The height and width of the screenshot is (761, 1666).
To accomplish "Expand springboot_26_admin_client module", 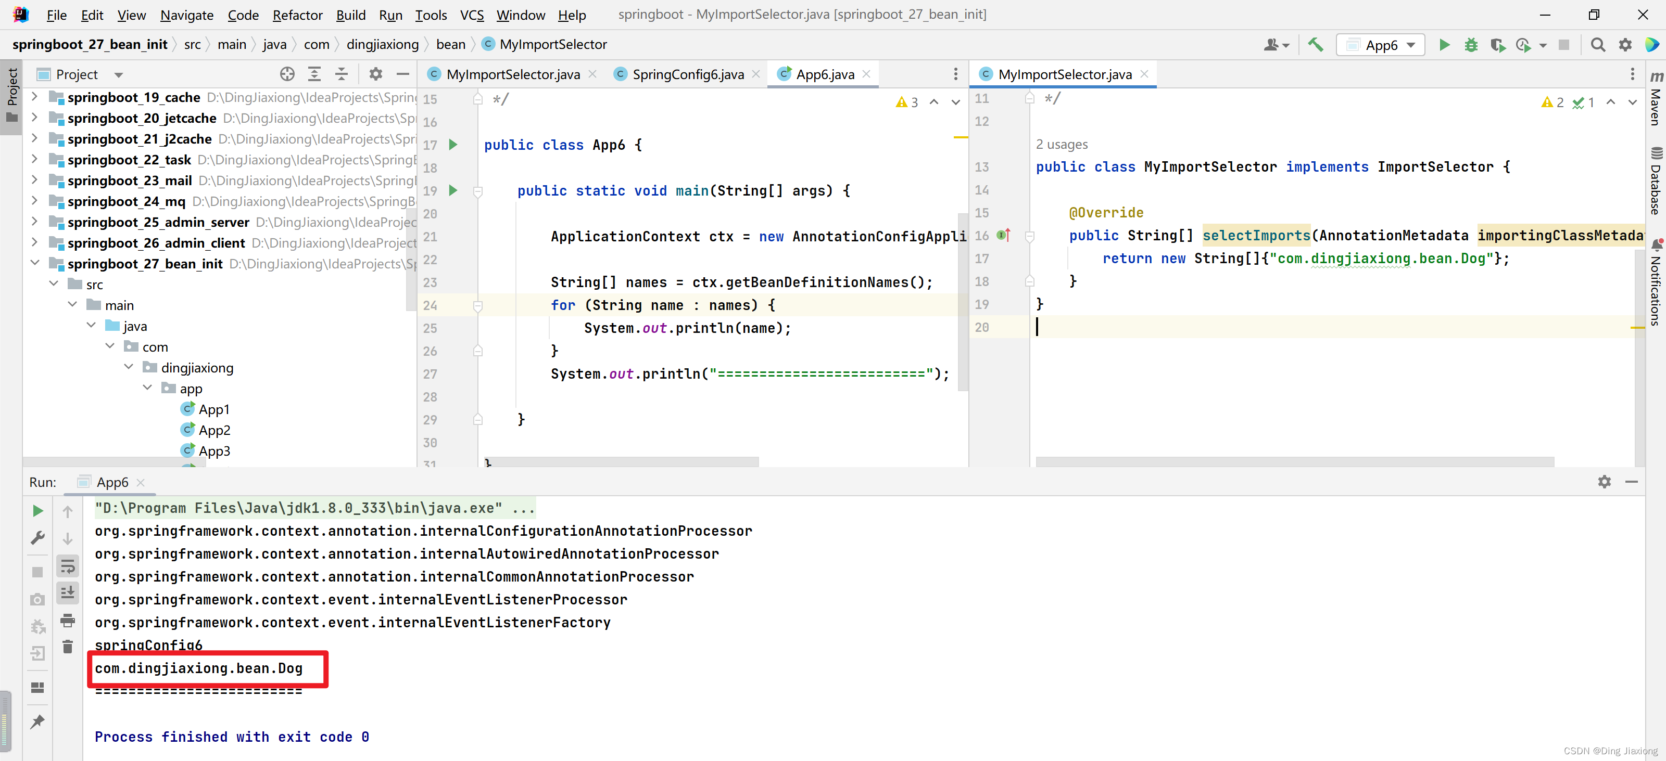I will pos(34,242).
